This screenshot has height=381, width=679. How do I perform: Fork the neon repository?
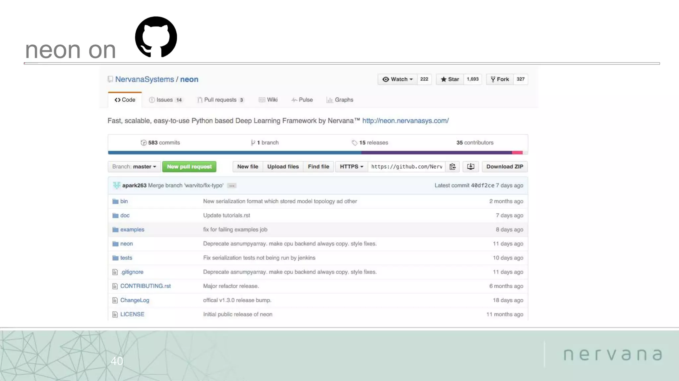(500, 79)
